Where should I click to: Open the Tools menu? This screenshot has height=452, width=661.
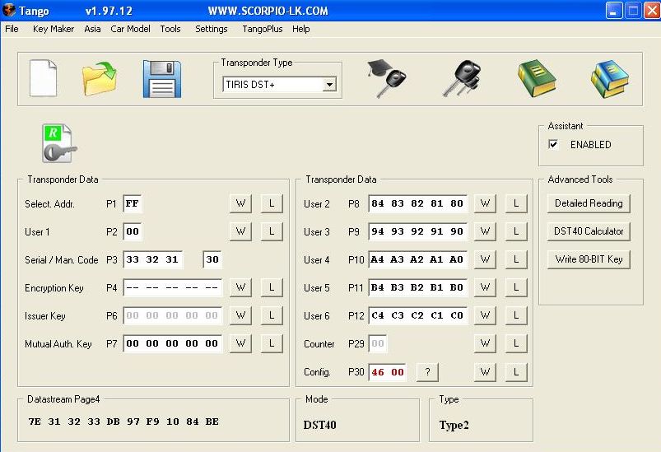(x=170, y=29)
